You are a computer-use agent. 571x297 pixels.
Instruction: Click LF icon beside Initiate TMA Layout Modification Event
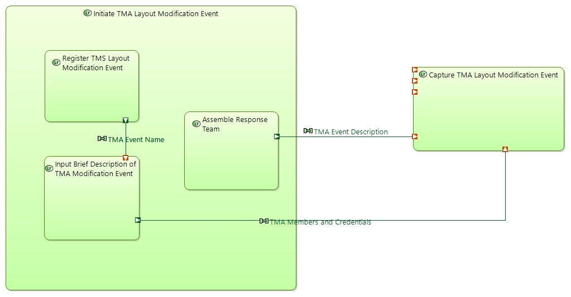coord(88,13)
